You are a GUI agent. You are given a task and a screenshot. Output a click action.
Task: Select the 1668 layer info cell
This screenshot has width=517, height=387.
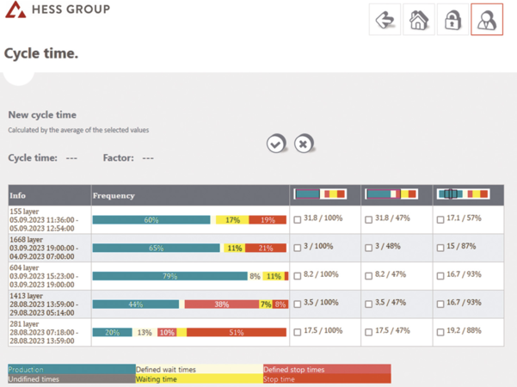click(49, 248)
